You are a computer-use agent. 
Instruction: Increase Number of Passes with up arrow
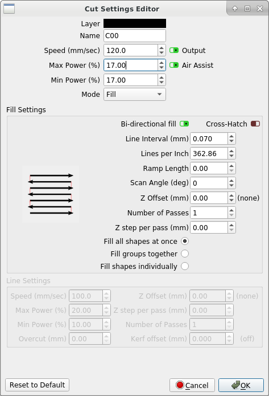(231, 210)
